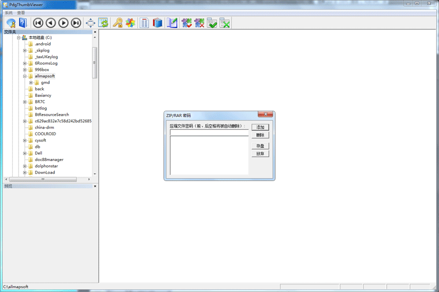Click the red and blue books icon
439x292 pixels.
click(157, 23)
